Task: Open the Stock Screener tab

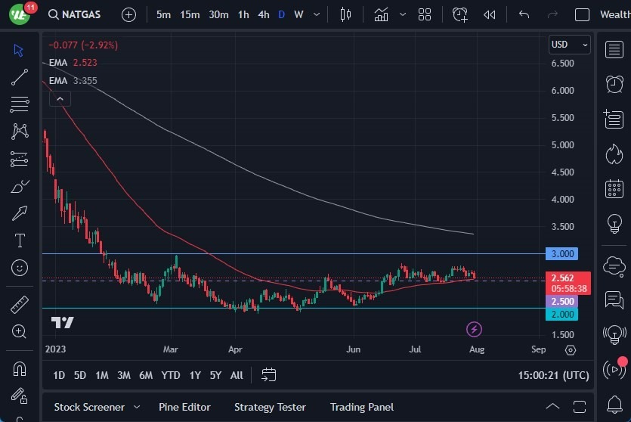Action: (89, 407)
